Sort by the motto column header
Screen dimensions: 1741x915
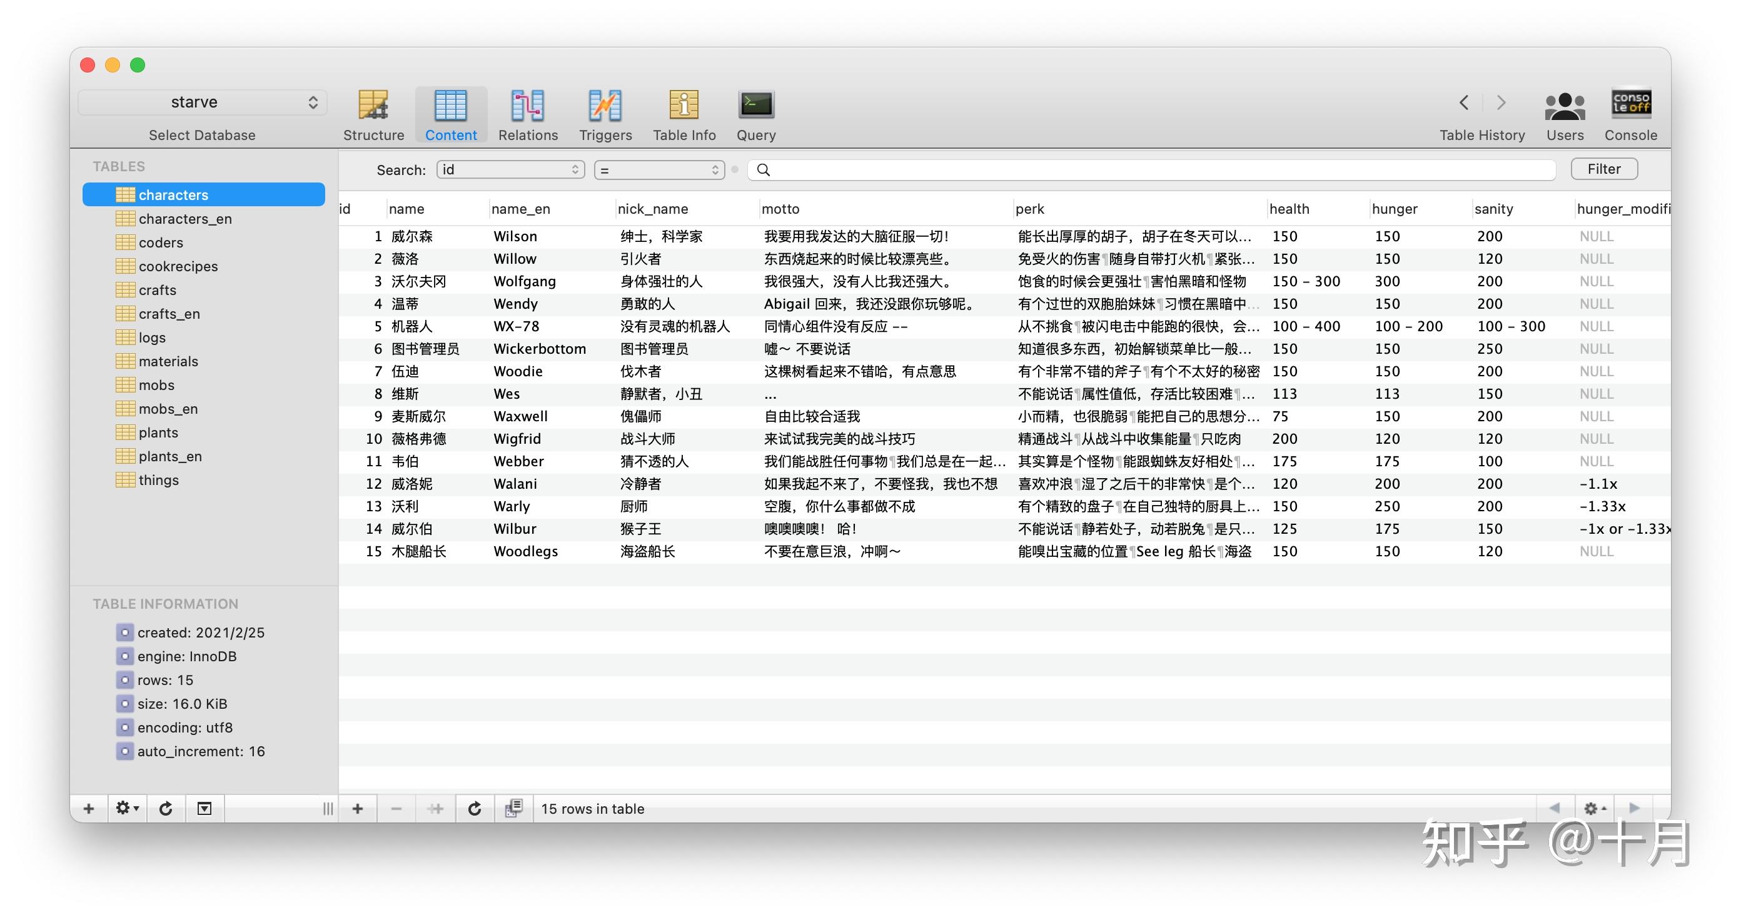886,209
